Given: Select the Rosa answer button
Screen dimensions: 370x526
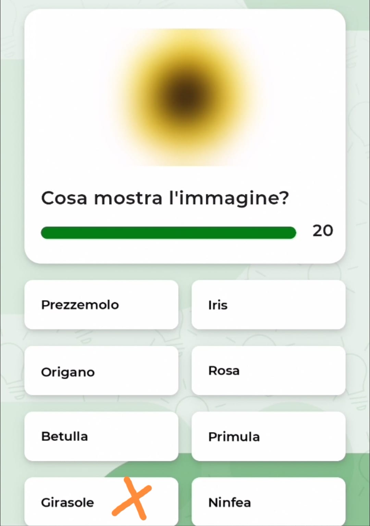Looking at the screenshot, I should (268, 370).
